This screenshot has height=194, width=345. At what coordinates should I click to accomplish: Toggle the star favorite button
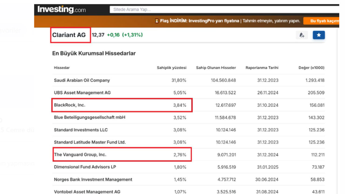319,35
